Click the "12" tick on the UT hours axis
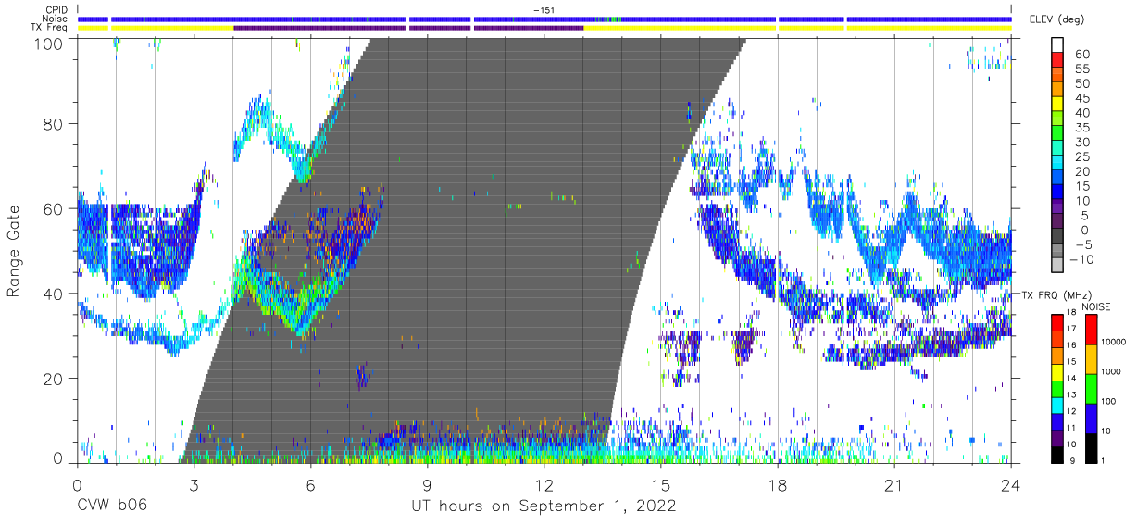Screen dimensions: 1137x525 544,485
